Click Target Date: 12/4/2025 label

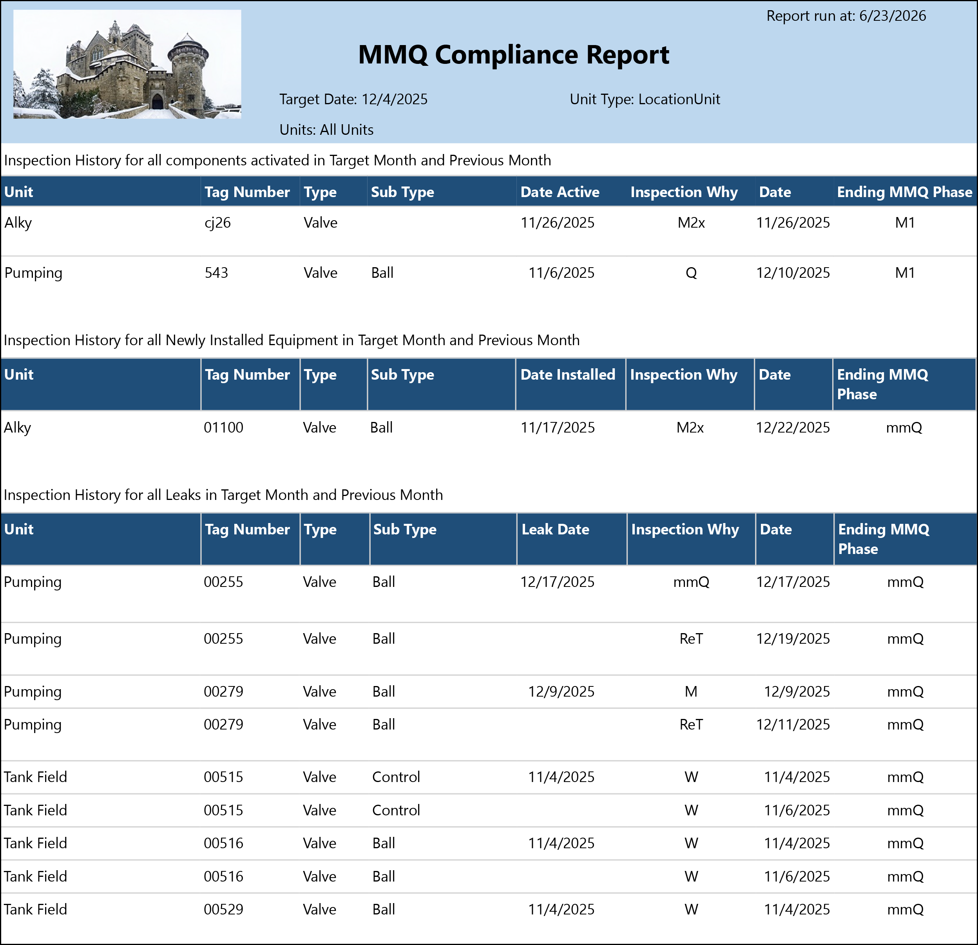click(353, 99)
